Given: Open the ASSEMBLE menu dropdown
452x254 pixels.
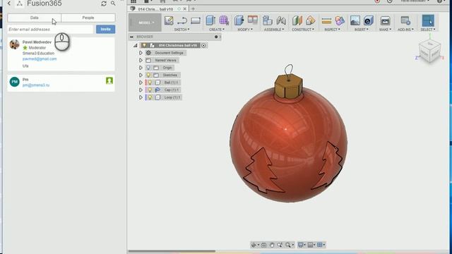Looking at the screenshot, I should [x=274, y=30].
